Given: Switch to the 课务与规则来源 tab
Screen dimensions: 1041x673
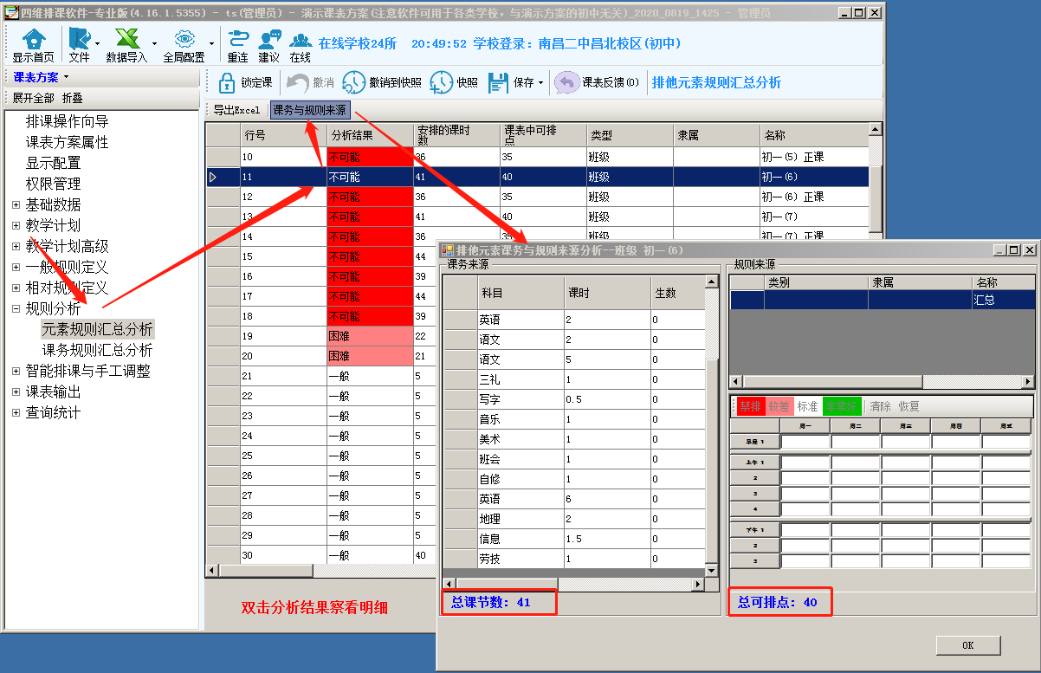Looking at the screenshot, I should coord(310,110).
